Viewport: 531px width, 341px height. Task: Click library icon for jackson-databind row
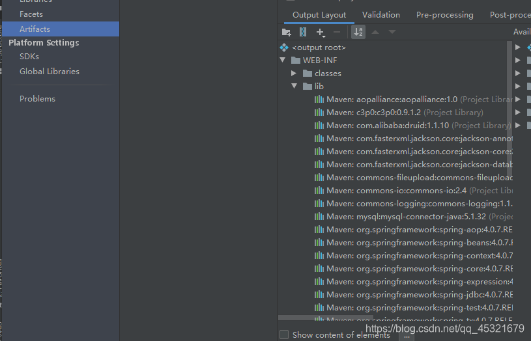point(319,165)
